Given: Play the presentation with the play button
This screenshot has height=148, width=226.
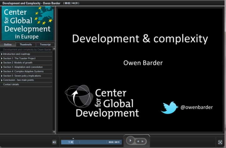Looking at the screenshot, I should pos(130,140).
